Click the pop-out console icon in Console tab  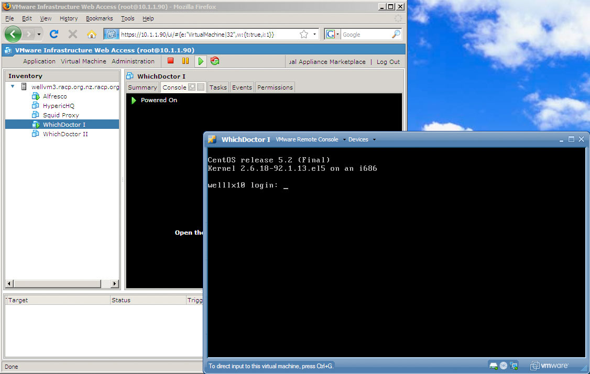click(192, 87)
